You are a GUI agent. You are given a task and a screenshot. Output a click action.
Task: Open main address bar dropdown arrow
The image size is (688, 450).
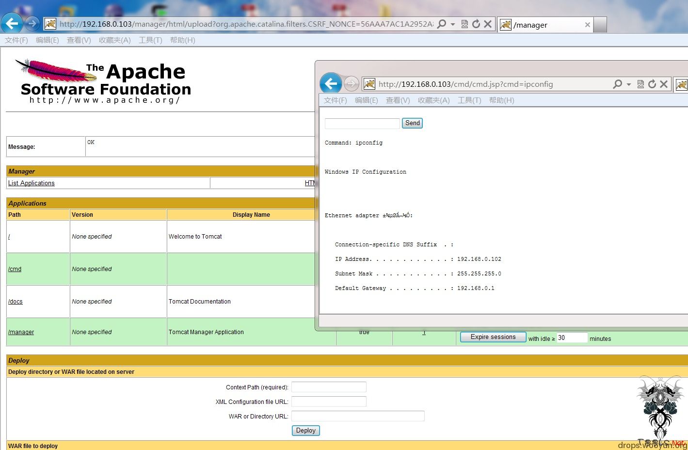point(453,24)
